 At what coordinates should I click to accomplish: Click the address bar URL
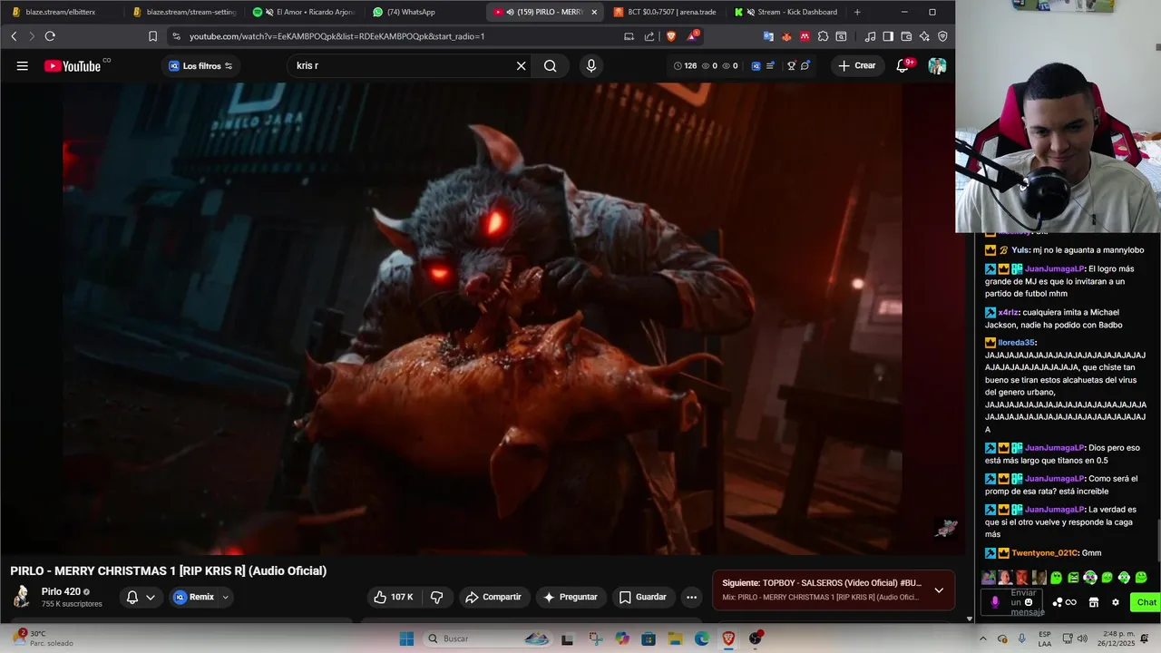coord(337,36)
